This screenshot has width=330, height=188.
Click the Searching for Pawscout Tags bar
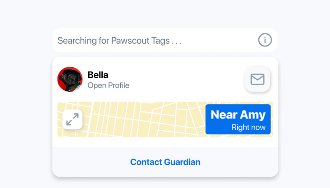(165, 40)
